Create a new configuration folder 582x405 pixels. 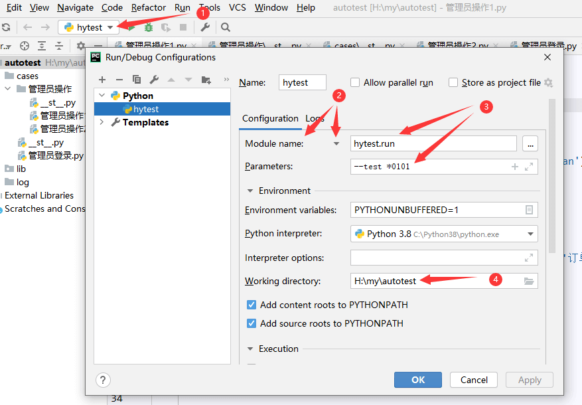[x=206, y=80]
